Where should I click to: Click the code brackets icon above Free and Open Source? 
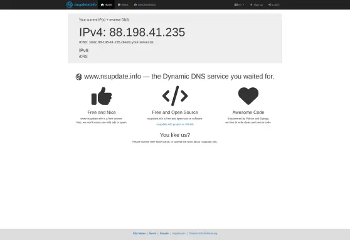coord(175,95)
